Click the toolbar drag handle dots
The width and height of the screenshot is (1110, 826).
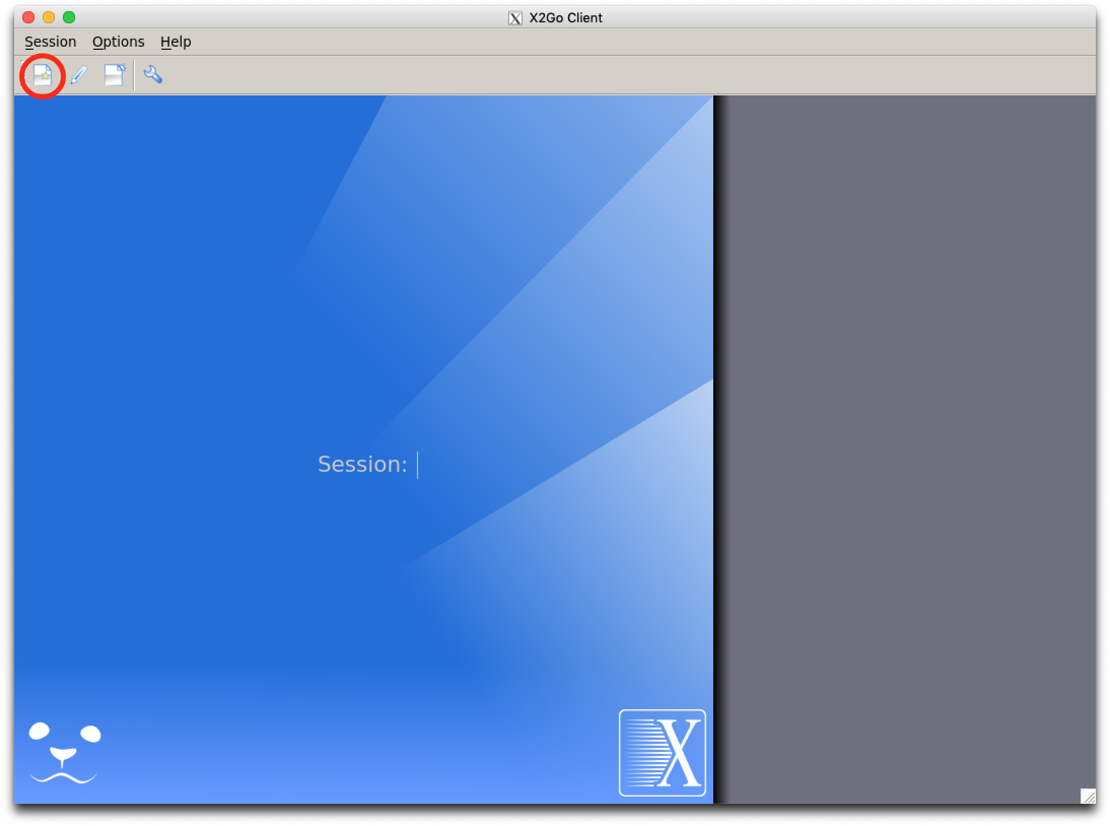coord(22,75)
